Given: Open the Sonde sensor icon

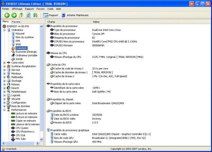Looking at the screenshot, I should (x=13, y=59).
